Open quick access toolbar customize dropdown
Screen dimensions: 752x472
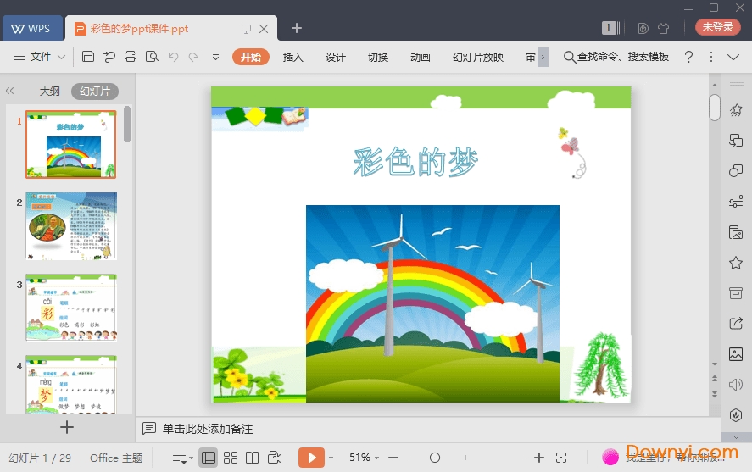coord(216,57)
